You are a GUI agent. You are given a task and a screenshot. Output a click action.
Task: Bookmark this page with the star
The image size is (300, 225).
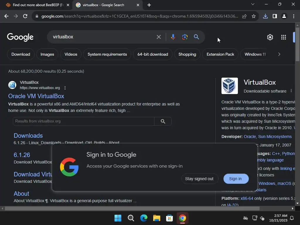(254, 16)
